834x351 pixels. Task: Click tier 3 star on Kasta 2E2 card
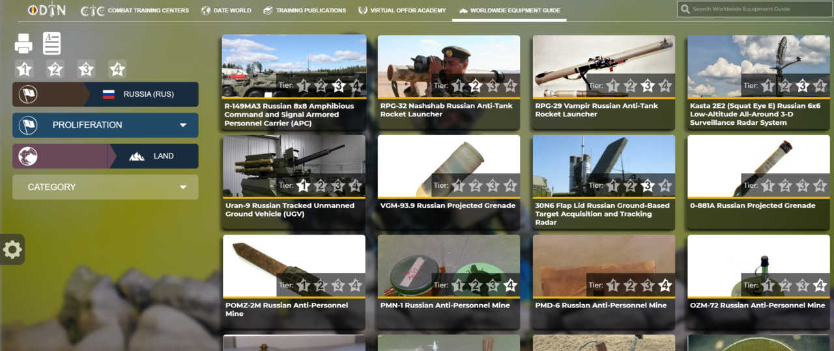tap(803, 86)
